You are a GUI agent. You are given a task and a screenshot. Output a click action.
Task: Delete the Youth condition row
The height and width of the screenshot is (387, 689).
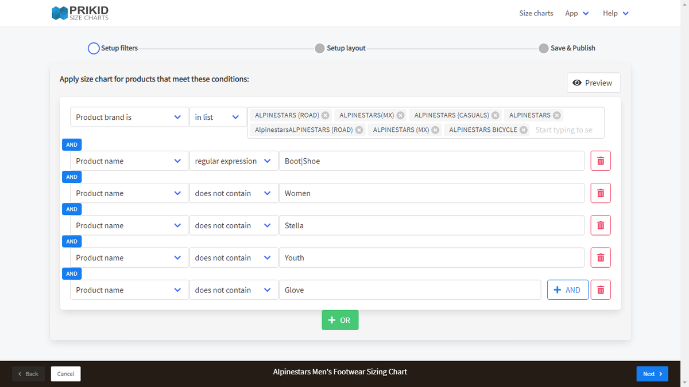601,257
